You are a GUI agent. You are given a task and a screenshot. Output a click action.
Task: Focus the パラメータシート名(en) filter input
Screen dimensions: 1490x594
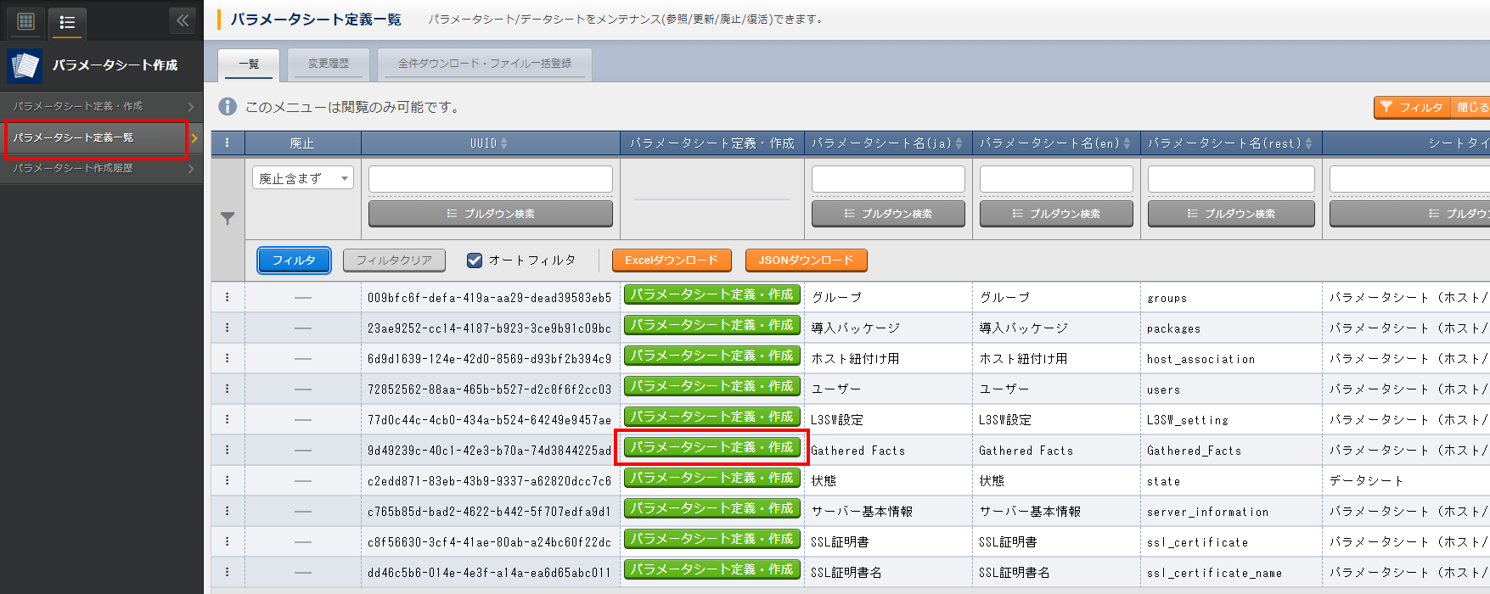pos(1056,179)
